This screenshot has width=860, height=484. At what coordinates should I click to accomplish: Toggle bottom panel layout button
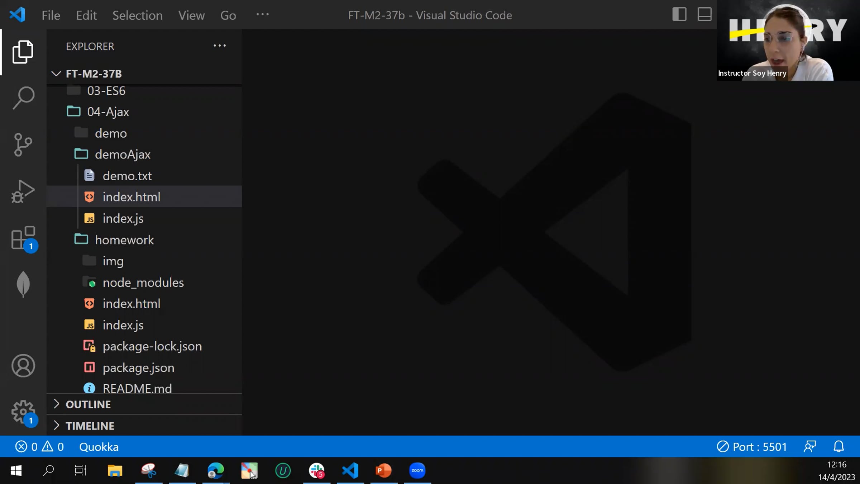pyautogui.click(x=704, y=15)
